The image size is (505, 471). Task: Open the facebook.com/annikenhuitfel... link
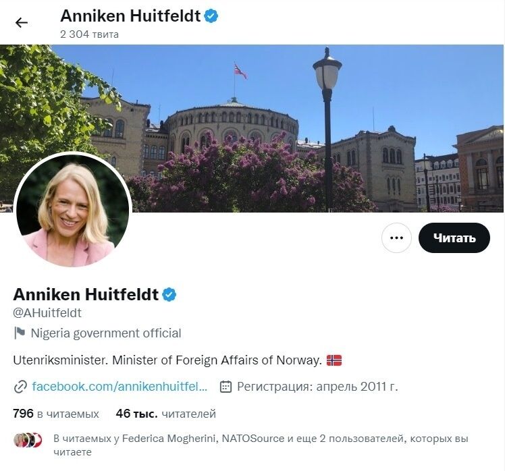[x=119, y=387]
